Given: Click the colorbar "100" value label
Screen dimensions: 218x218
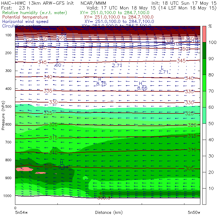Looking at the screenshot, I should 212,42.
